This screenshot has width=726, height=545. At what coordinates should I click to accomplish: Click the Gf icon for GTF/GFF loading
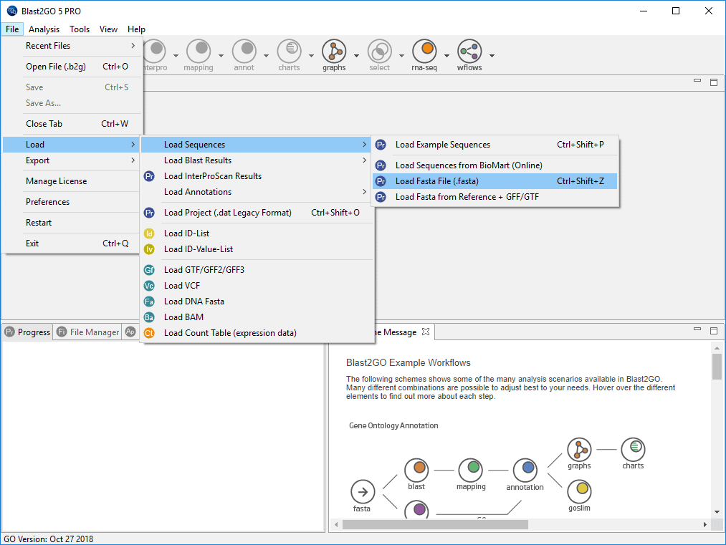tap(149, 270)
